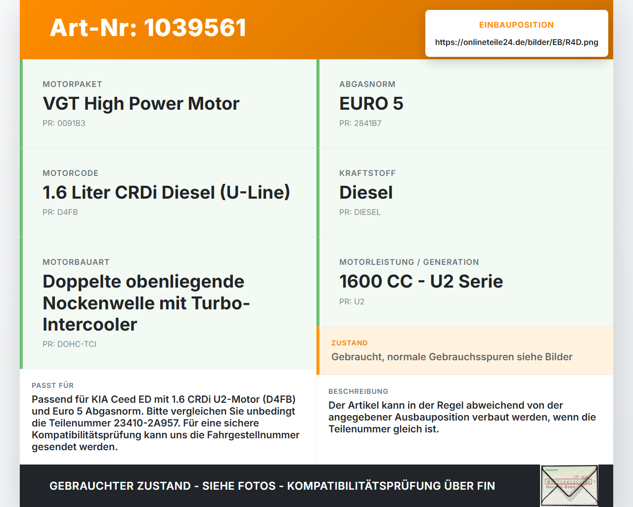Select the 1600 CC - U2 Serie value
The image size is (633, 507).
[421, 282]
